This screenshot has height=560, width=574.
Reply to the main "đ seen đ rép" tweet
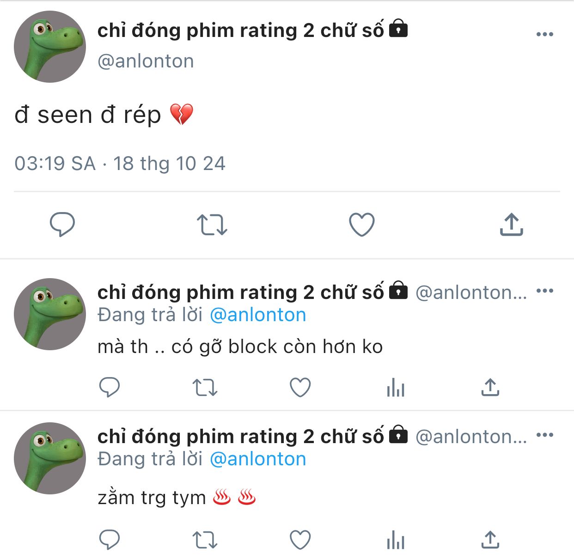62,225
